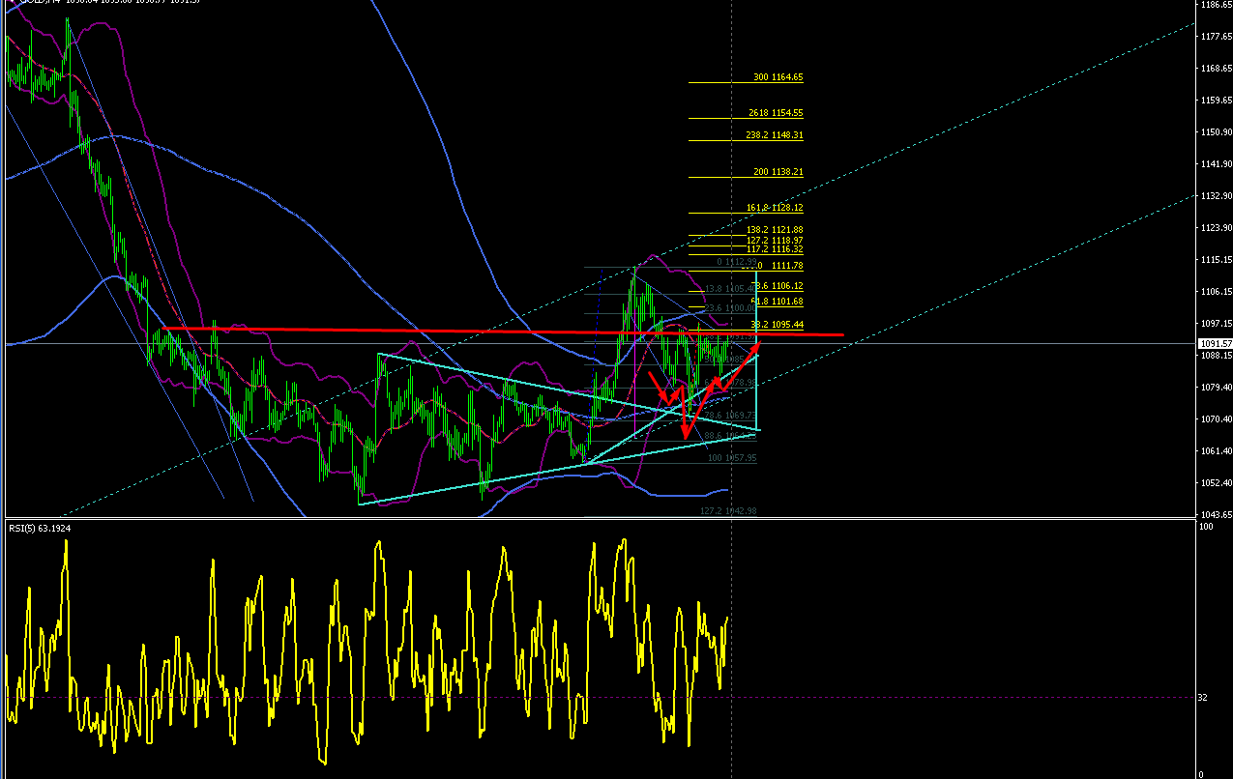1233x779 pixels.
Task: Click the 1168.65 price axis value
Action: [x=1216, y=69]
